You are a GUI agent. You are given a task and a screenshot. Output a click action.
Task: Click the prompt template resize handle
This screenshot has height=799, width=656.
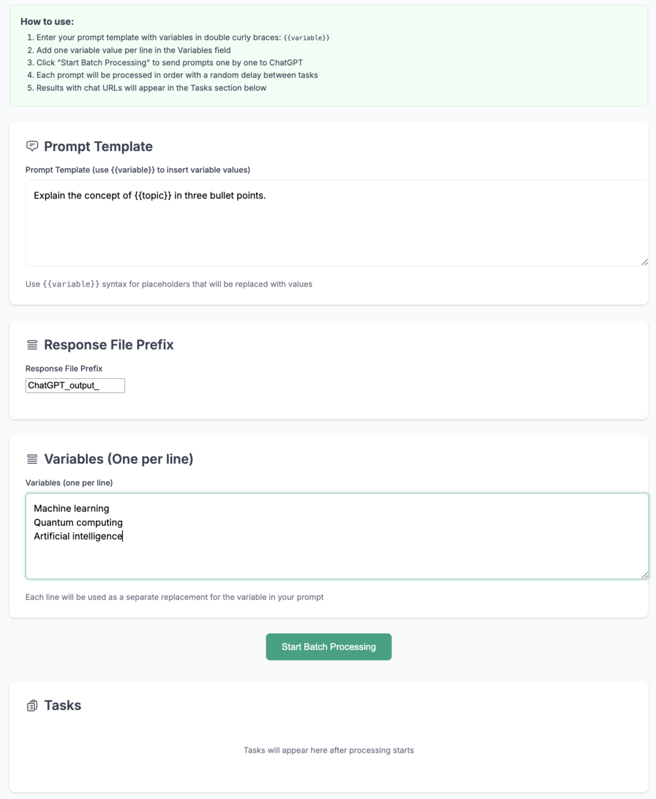click(x=644, y=261)
